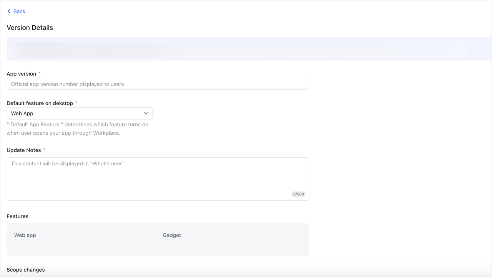492x277 pixels.
Task: Click the App version field label
Action: coord(22,74)
